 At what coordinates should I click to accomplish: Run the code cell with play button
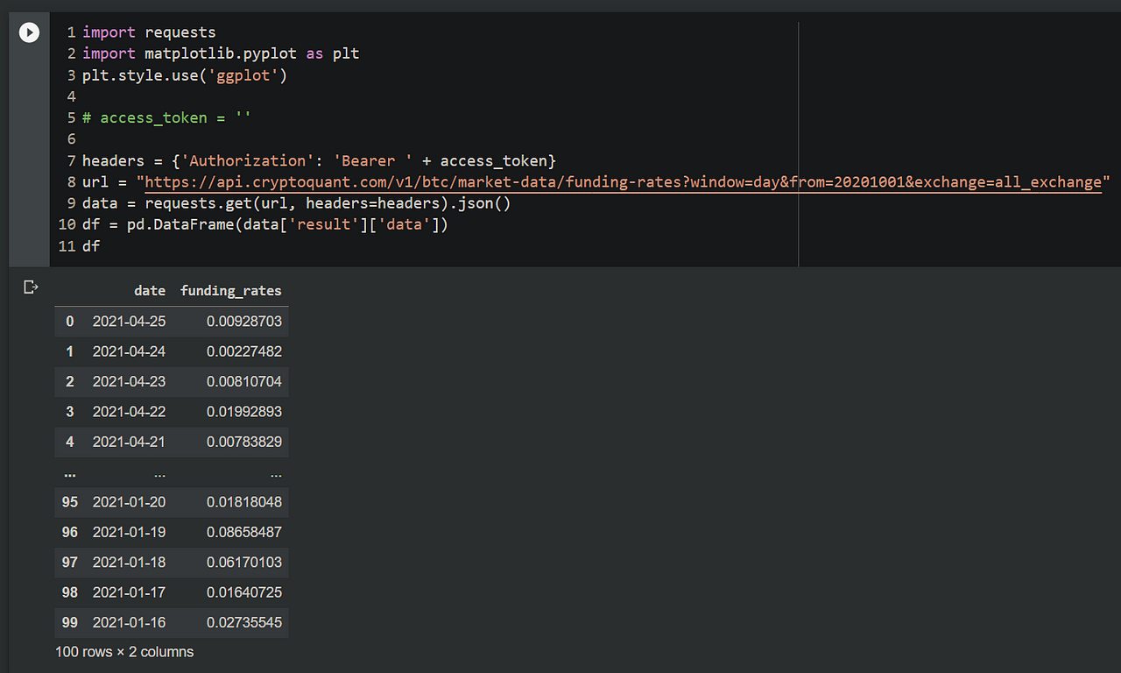tap(29, 32)
